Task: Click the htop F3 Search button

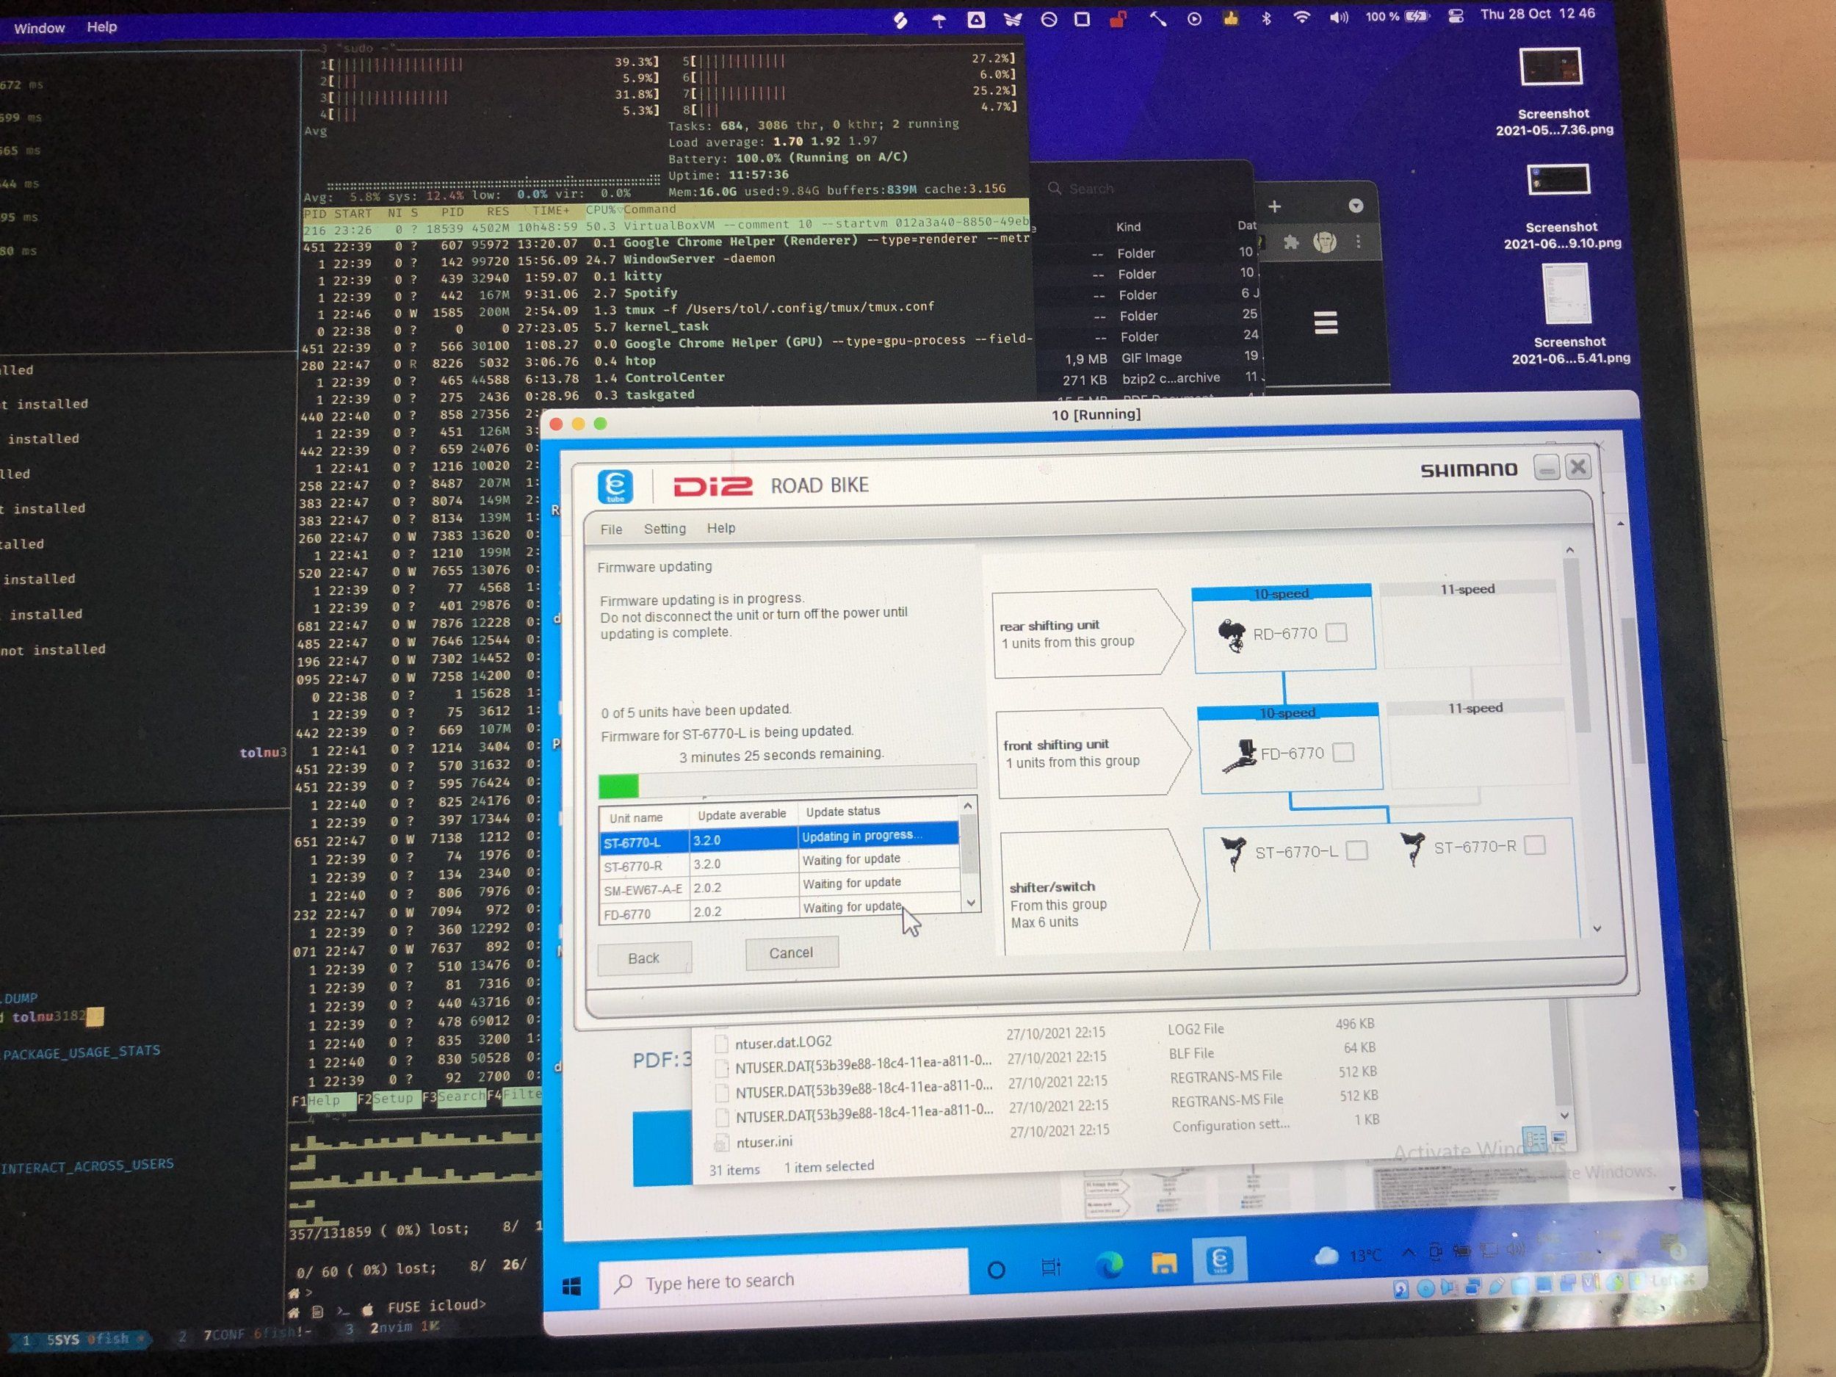Action: pos(453,1097)
